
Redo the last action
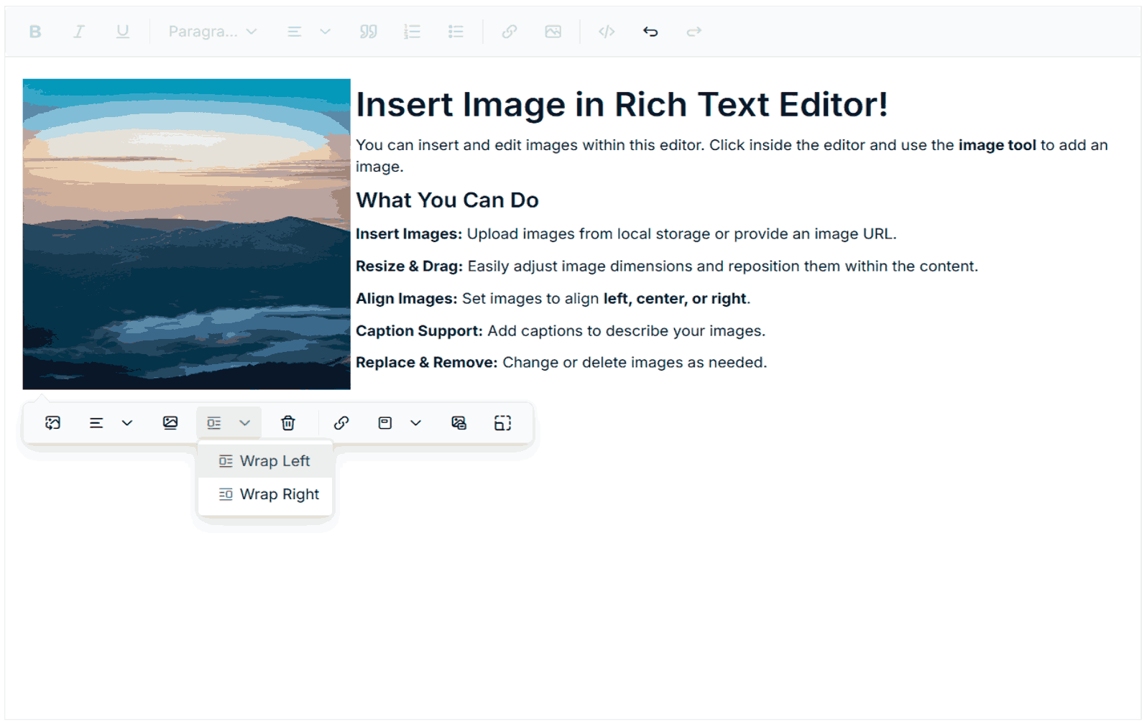click(x=694, y=32)
